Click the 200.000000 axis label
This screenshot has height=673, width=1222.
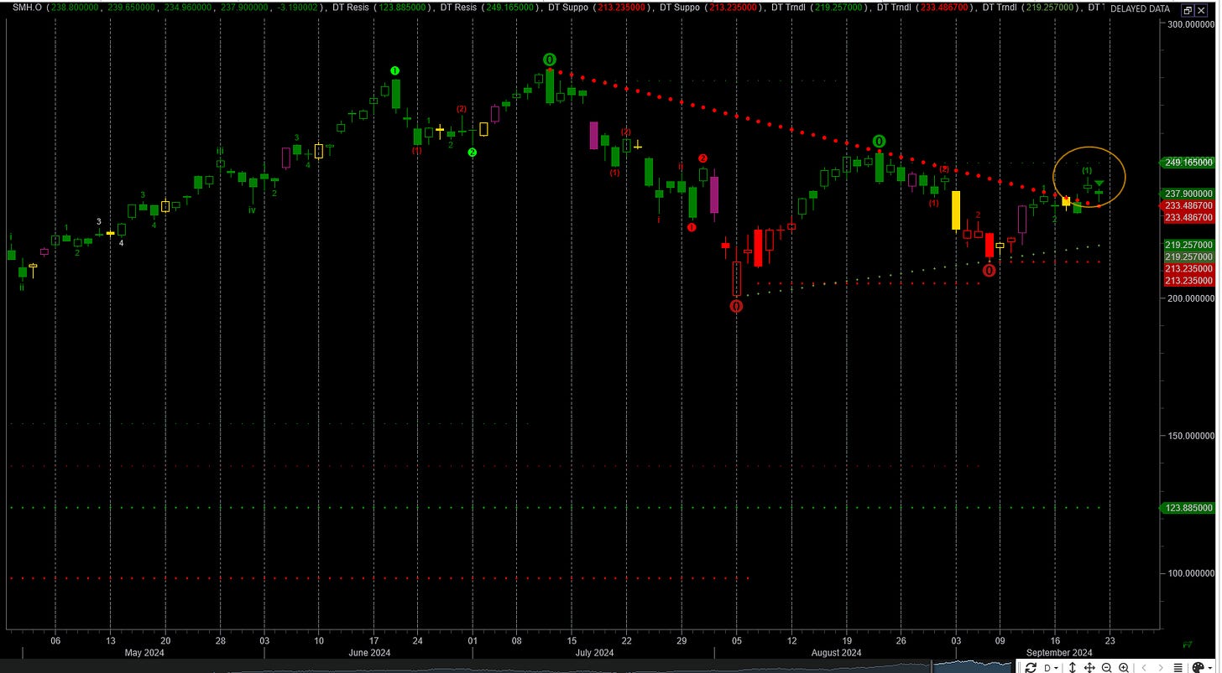[1189, 298]
